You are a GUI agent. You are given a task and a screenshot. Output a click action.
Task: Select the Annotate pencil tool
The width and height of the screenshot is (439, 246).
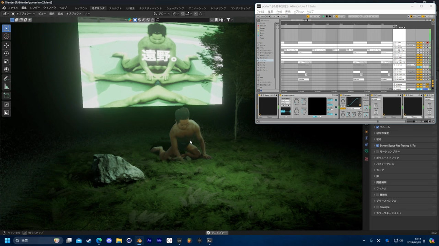(x=6, y=78)
